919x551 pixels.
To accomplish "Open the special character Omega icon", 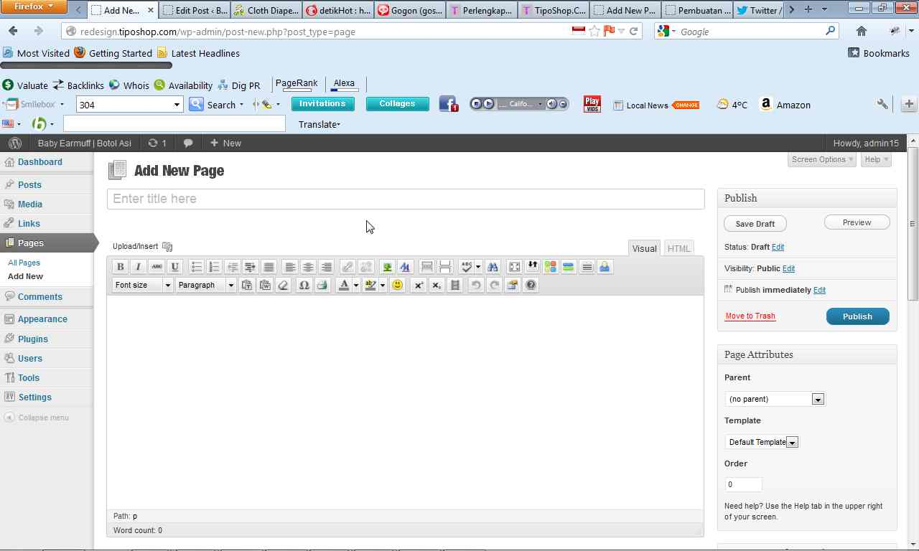I will [x=304, y=286].
